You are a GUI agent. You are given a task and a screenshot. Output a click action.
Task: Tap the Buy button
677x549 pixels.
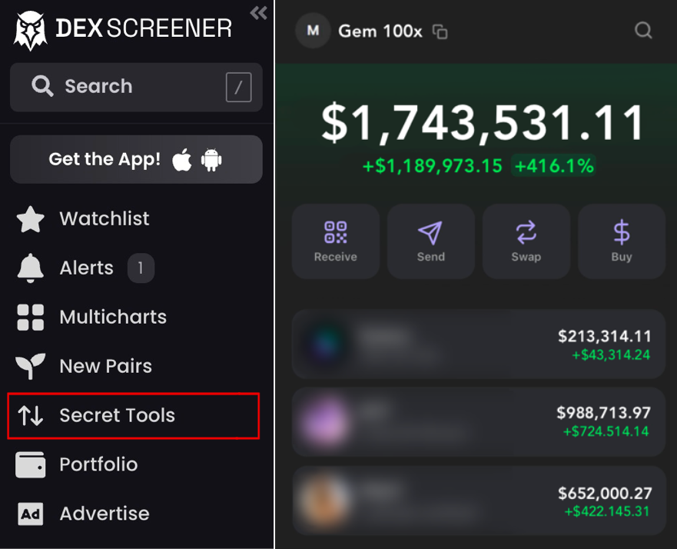point(622,241)
